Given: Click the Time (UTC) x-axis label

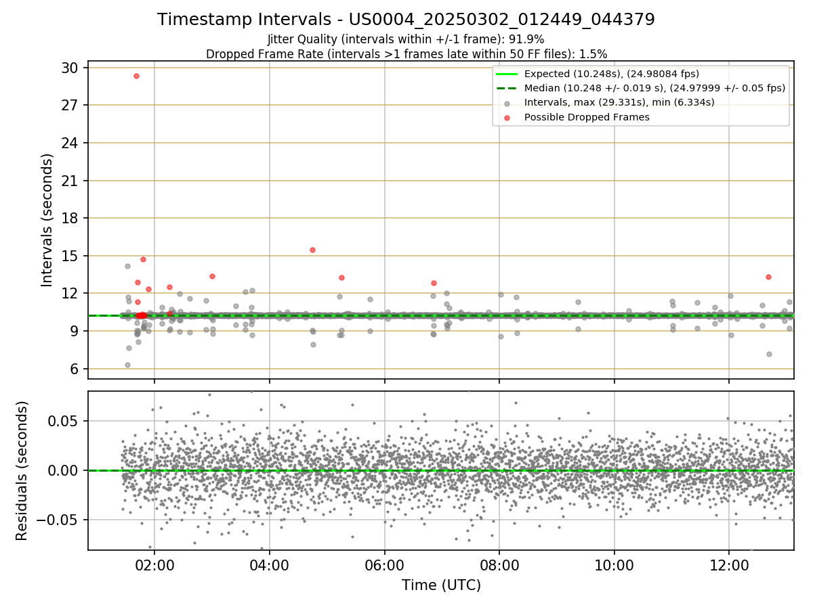Looking at the screenshot, I should point(441,585).
